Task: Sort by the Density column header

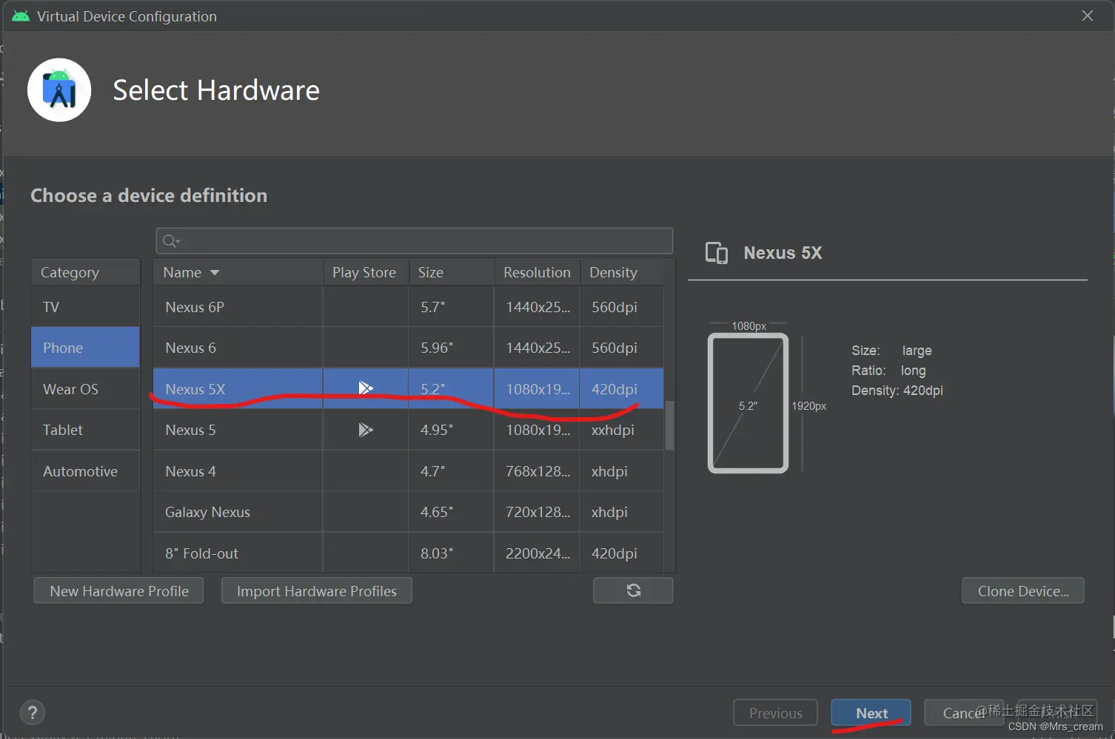Action: pyautogui.click(x=622, y=272)
